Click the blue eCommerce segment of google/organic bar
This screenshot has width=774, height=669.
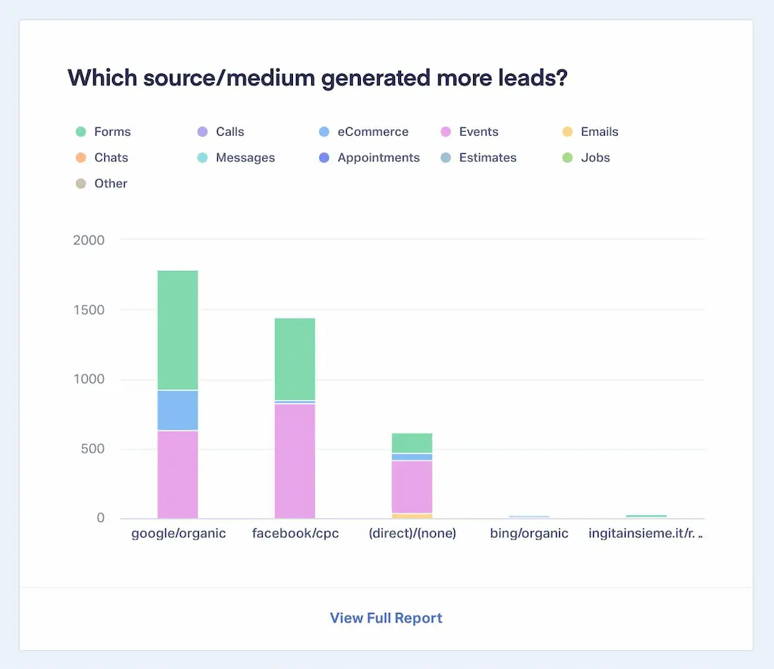pos(178,411)
